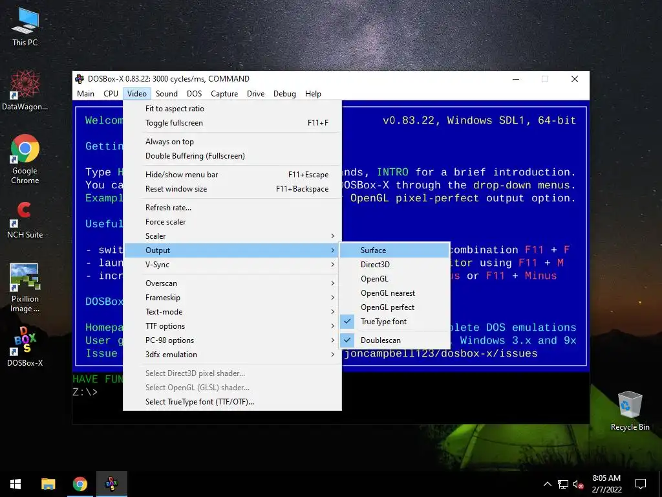The image size is (662, 497).
Task: Open the Drive menu
Action: pos(256,94)
